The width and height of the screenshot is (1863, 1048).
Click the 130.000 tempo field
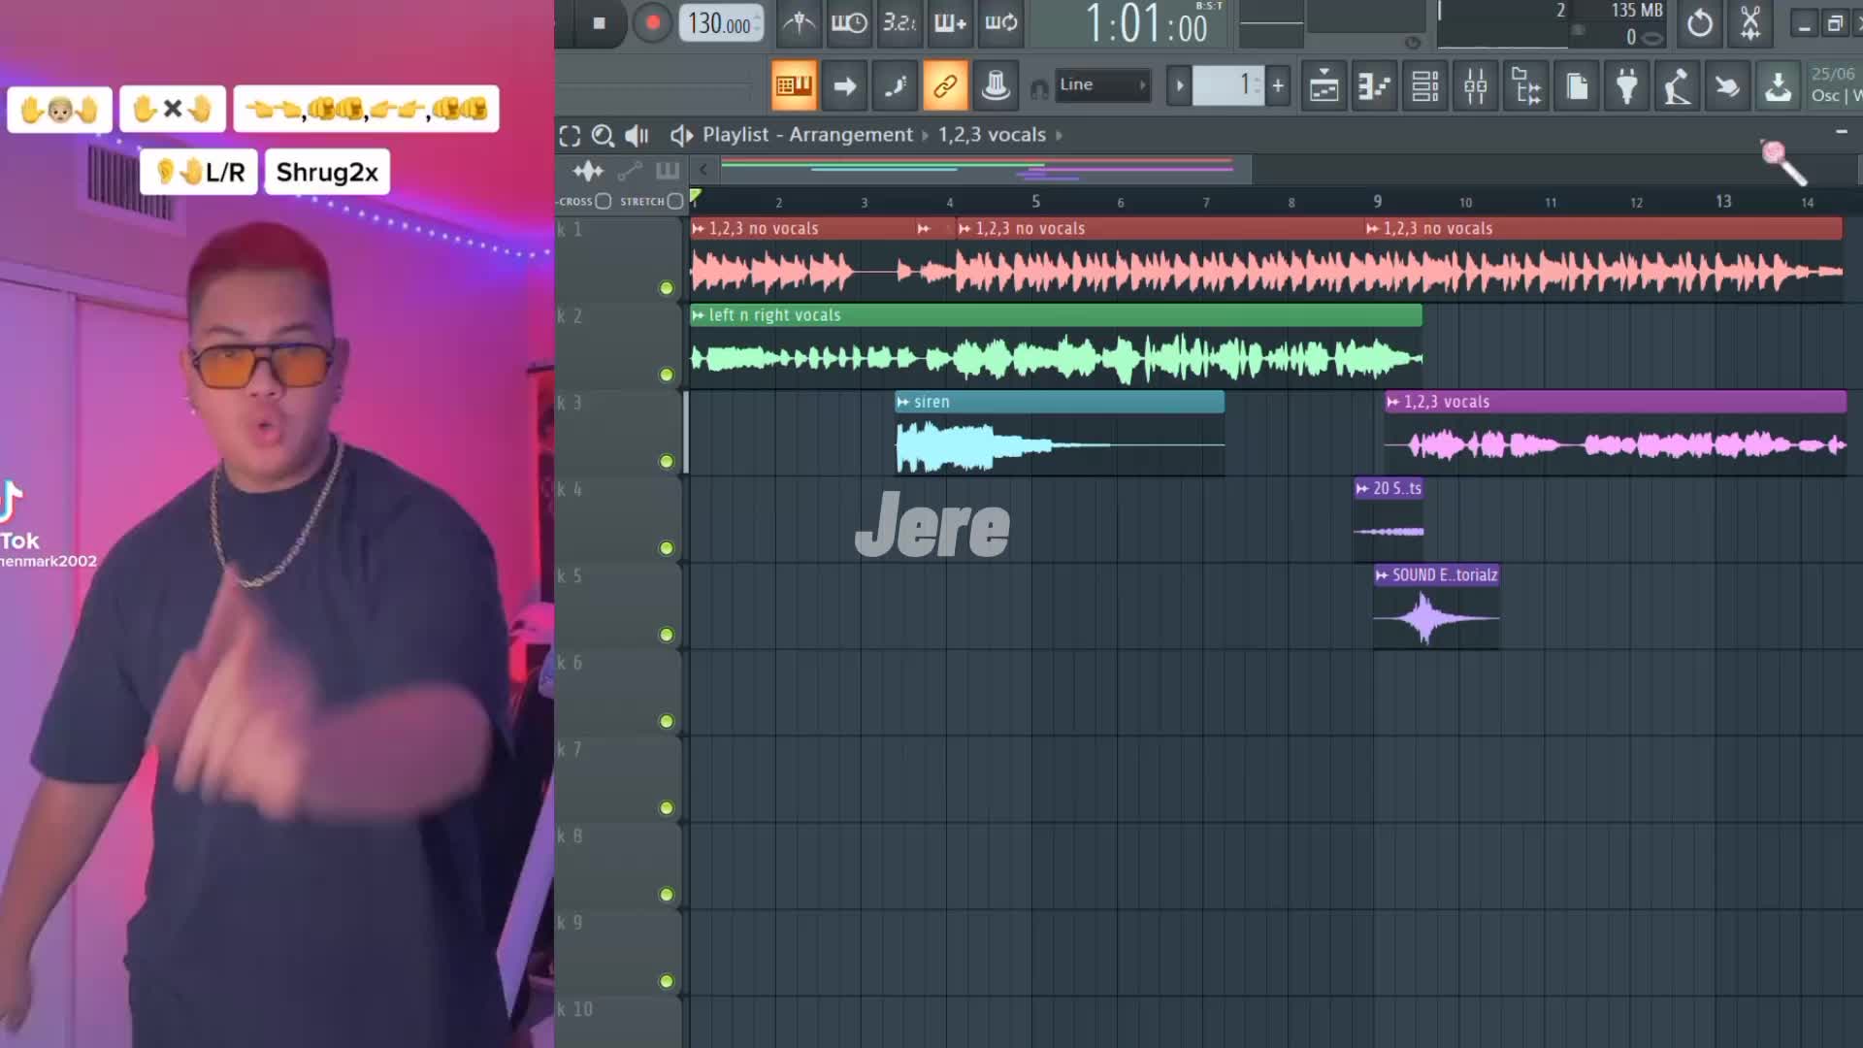[719, 23]
